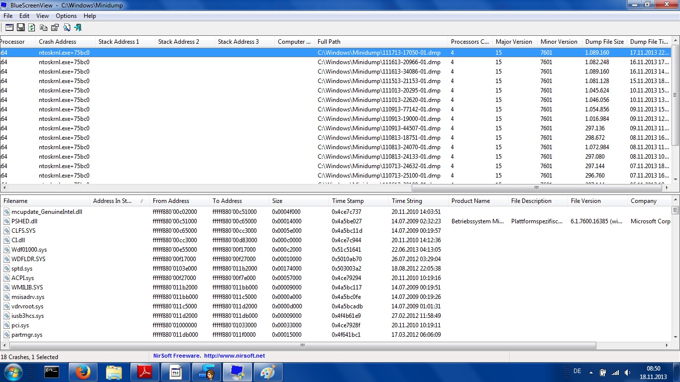Select dump 111513-21153-01.dmp row
680x382 pixels.
(336, 81)
